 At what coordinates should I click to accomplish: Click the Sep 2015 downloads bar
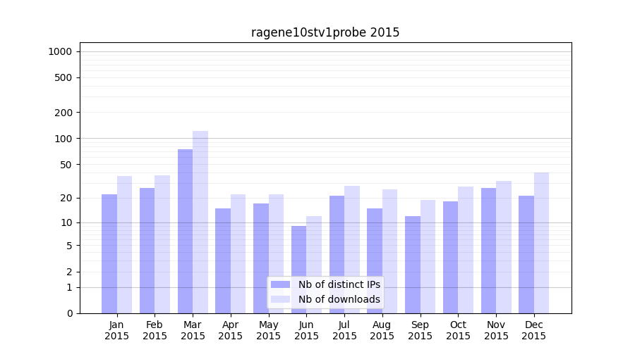pos(428,256)
